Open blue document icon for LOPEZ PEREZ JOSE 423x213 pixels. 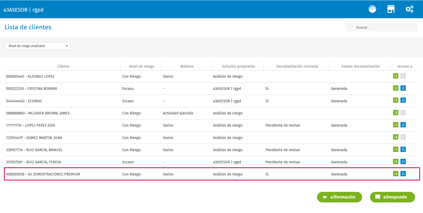[x=403, y=125]
